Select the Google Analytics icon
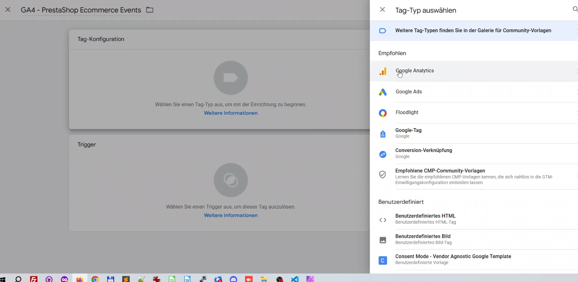The image size is (578, 282). pos(383,71)
